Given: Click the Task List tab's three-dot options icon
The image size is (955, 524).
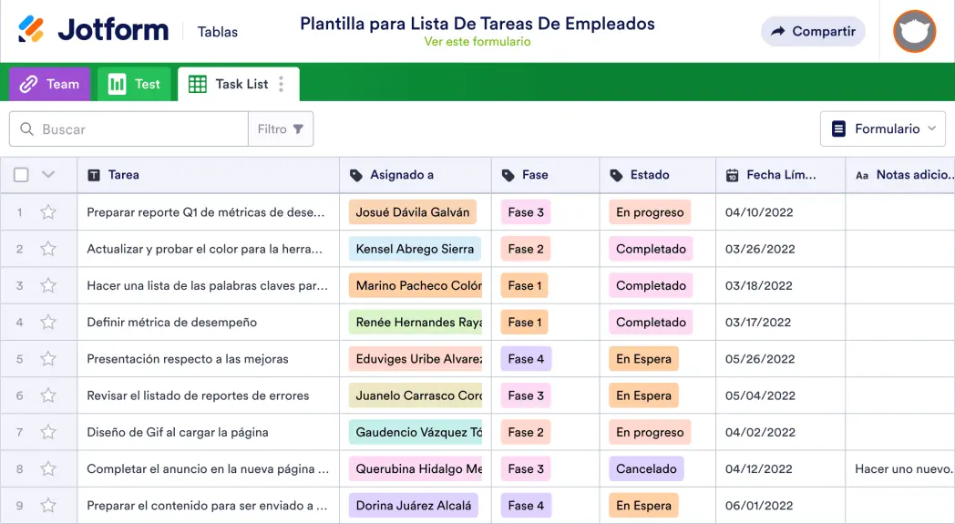Looking at the screenshot, I should [282, 84].
